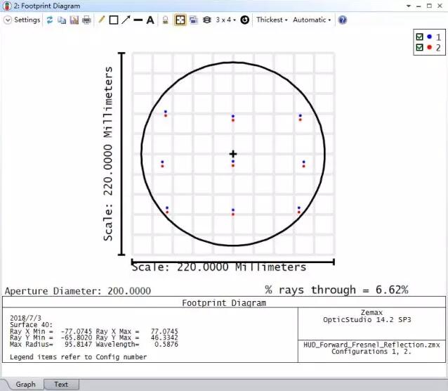Open the 3 x 4 grid dropdown
Screen dimensions: 448x391
tap(226, 20)
